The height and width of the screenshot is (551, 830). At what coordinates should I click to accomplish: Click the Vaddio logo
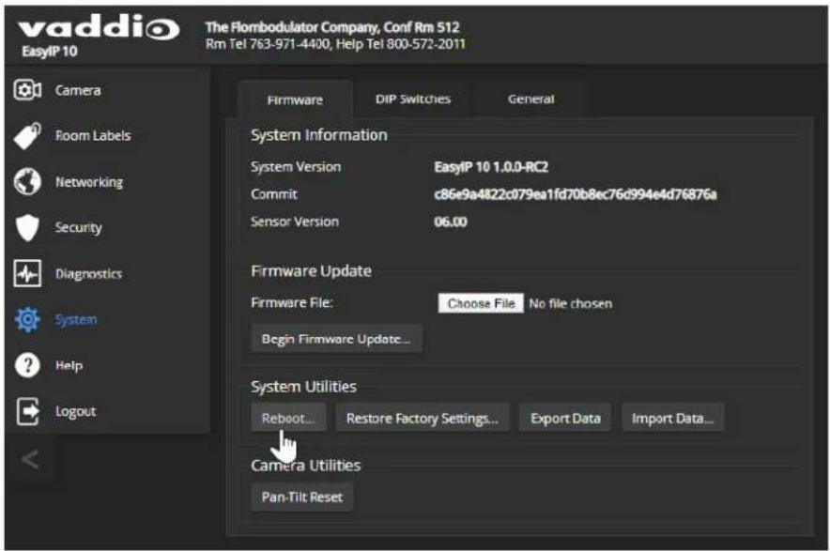tap(99, 27)
